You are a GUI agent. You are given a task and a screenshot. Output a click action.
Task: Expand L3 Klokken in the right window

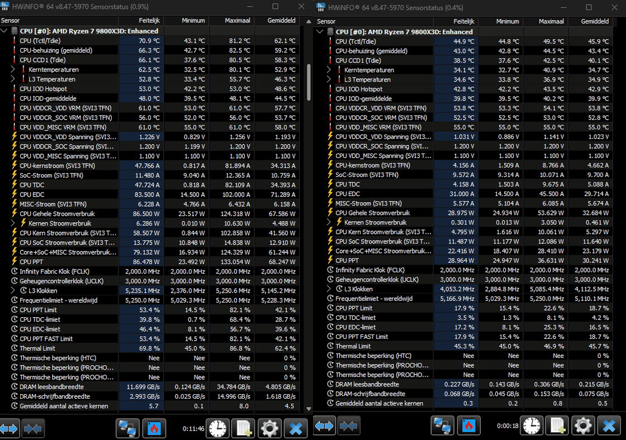[x=329, y=289]
